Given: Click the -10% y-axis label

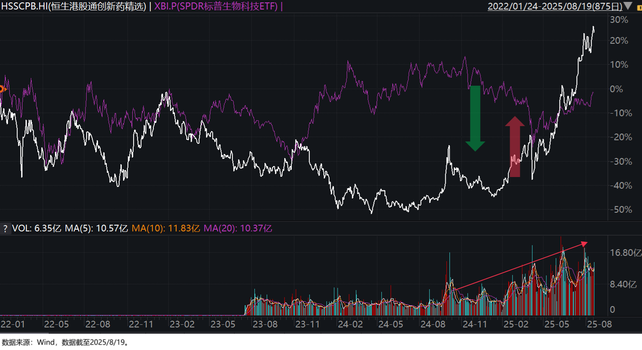Looking at the screenshot, I should (621, 113).
